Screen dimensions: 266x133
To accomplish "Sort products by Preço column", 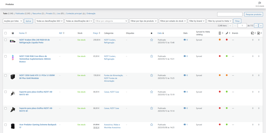I will 97,33.
